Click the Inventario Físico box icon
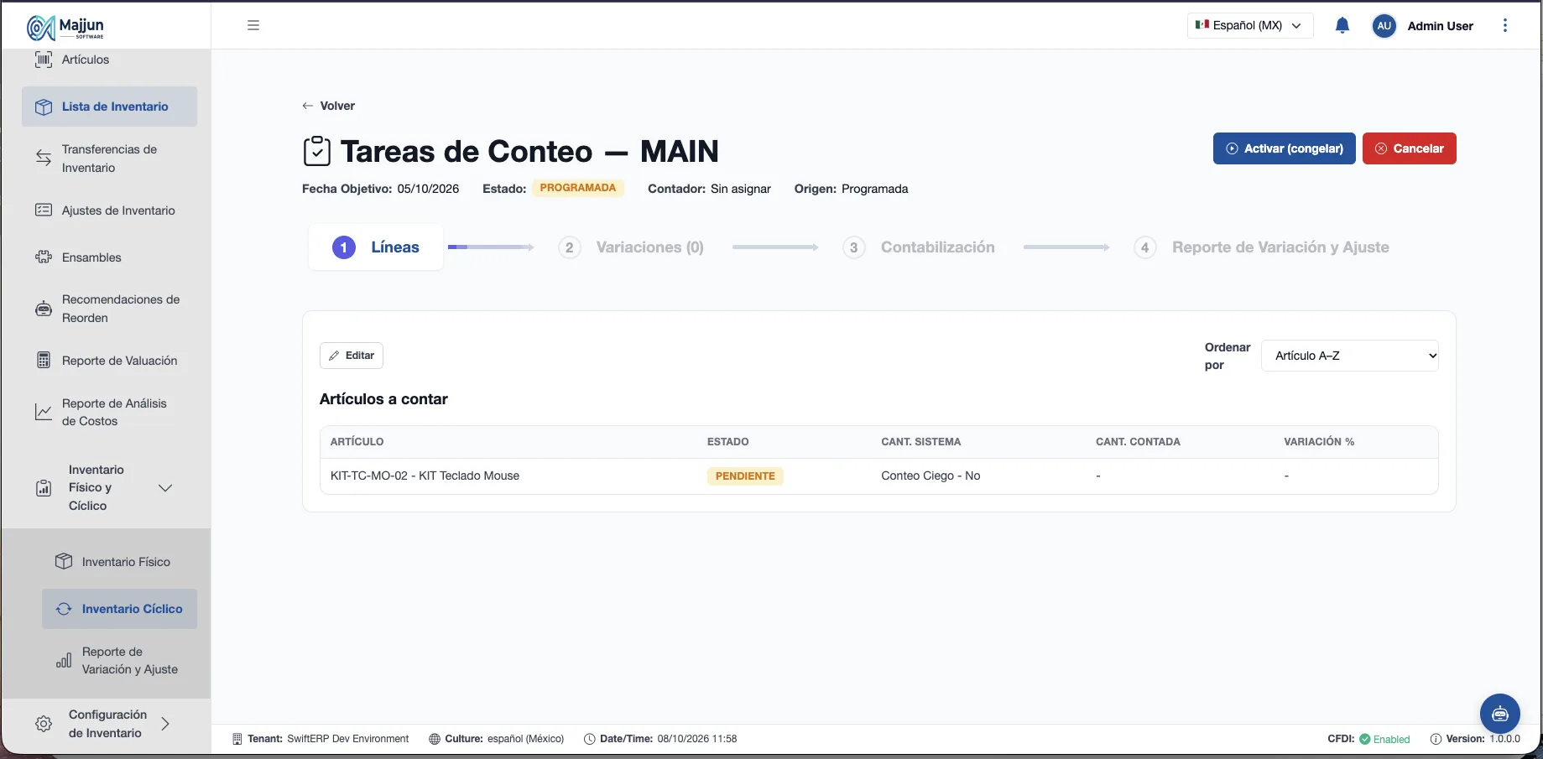The height and width of the screenshot is (759, 1543). pyautogui.click(x=64, y=562)
